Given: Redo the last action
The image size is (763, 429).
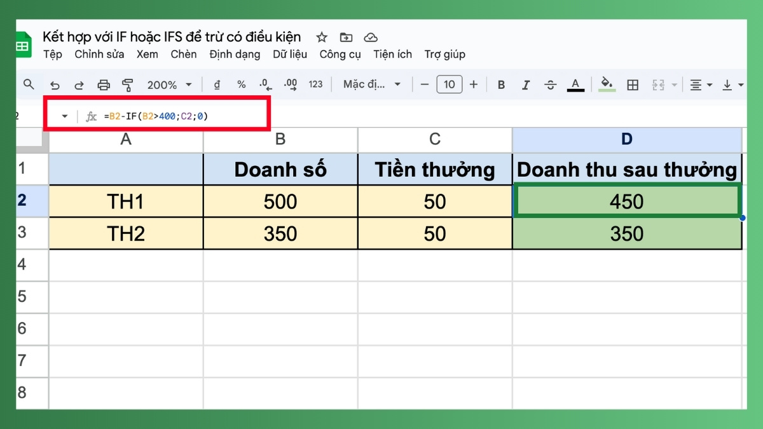Looking at the screenshot, I should pyautogui.click(x=79, y=84).
